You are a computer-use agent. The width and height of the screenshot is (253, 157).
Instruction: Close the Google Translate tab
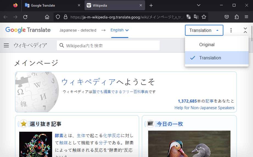click(x=79, y=5)
